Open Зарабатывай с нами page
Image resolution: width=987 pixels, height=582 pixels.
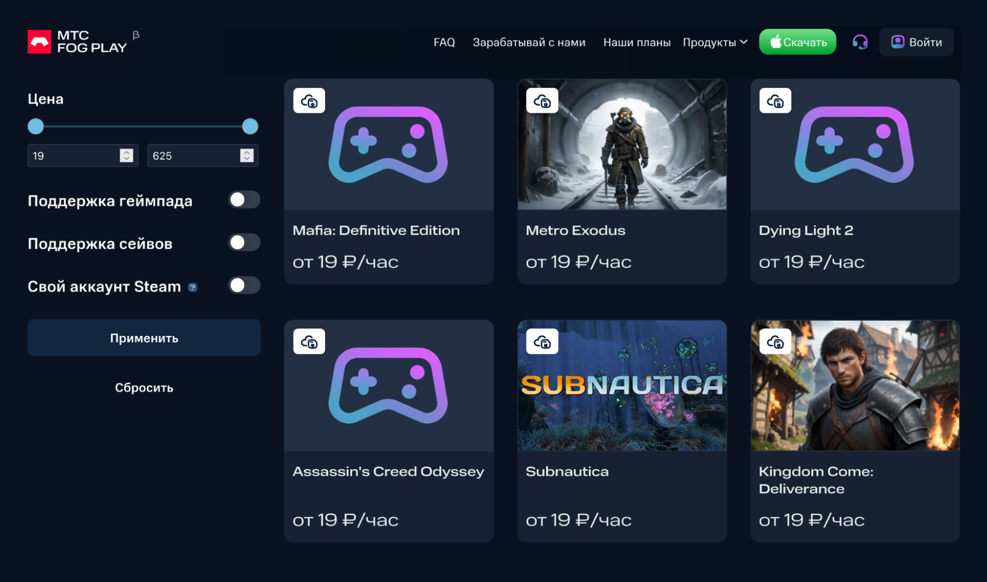[x=529, y=42]
